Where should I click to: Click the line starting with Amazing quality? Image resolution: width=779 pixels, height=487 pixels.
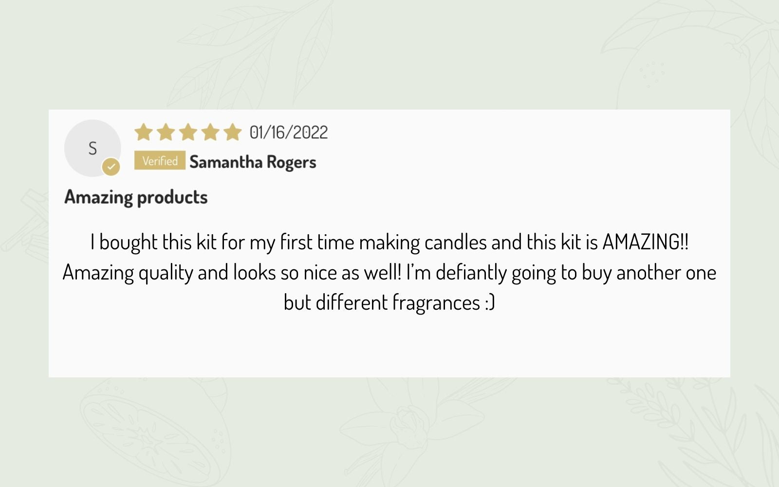click(389, 273)
